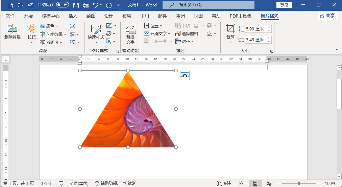Click the 登录 sign-in button

[284, 5]
